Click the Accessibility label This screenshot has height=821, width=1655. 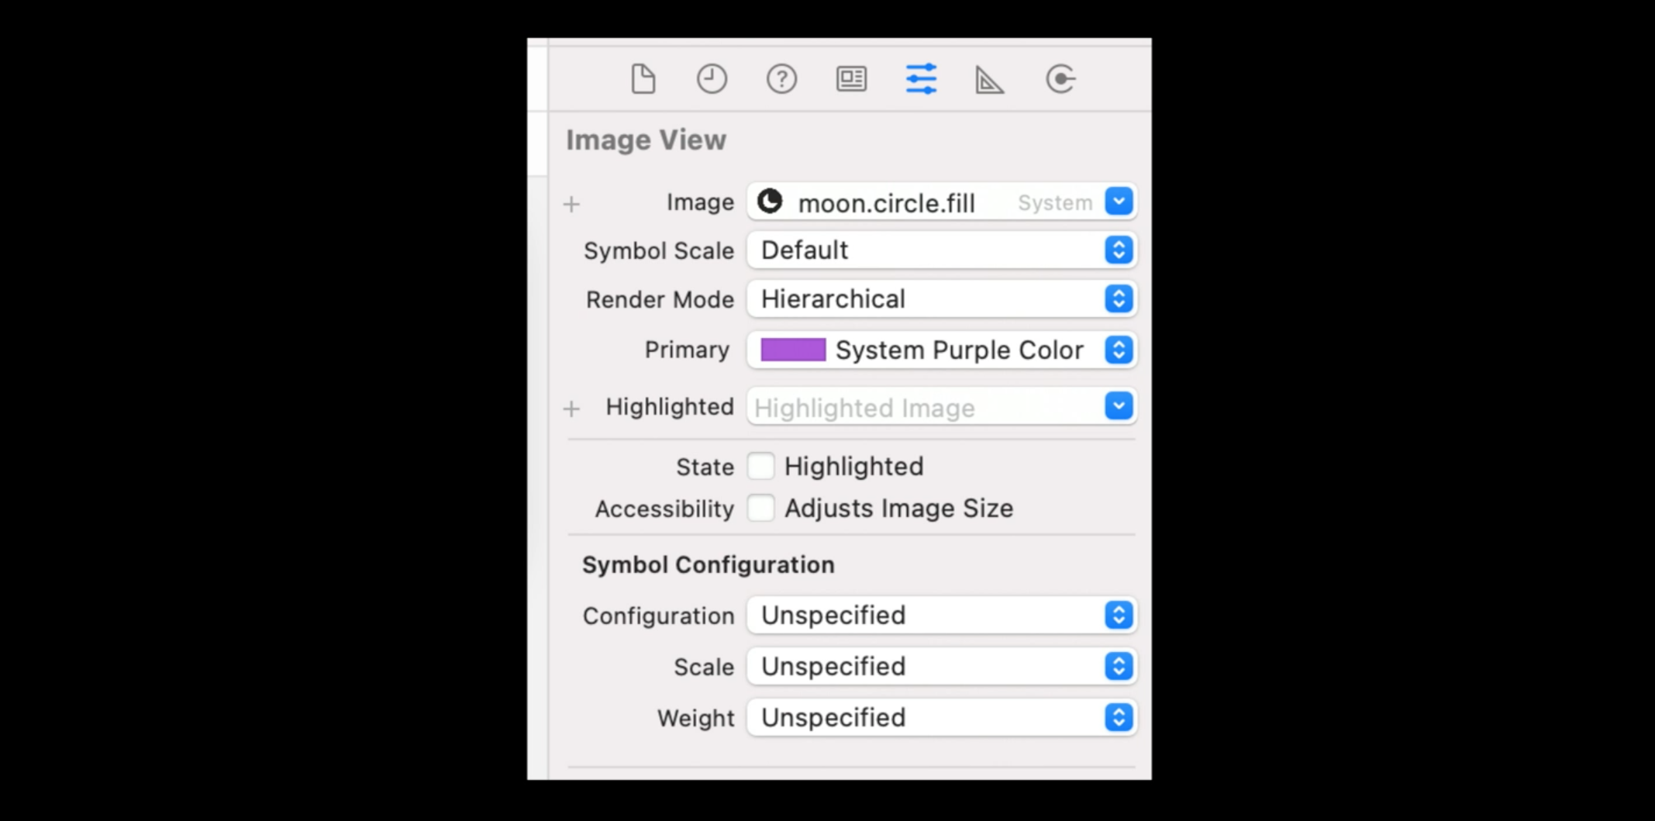(664, 509)
